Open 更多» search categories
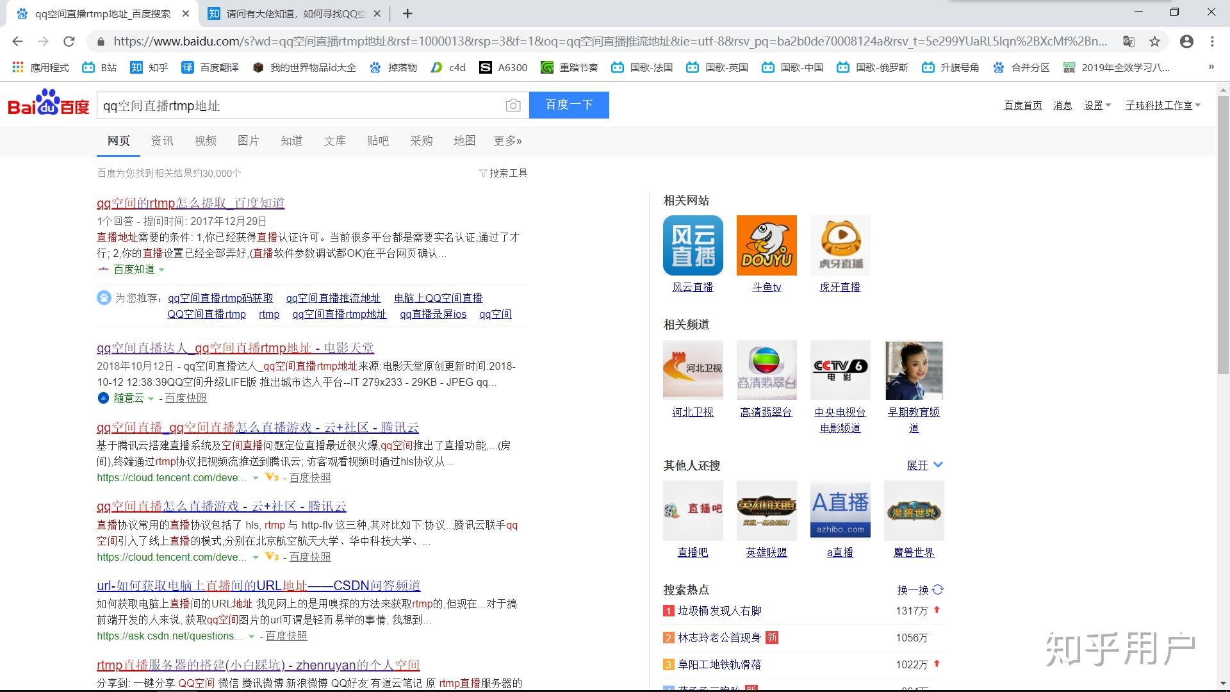 pos(507,141)
